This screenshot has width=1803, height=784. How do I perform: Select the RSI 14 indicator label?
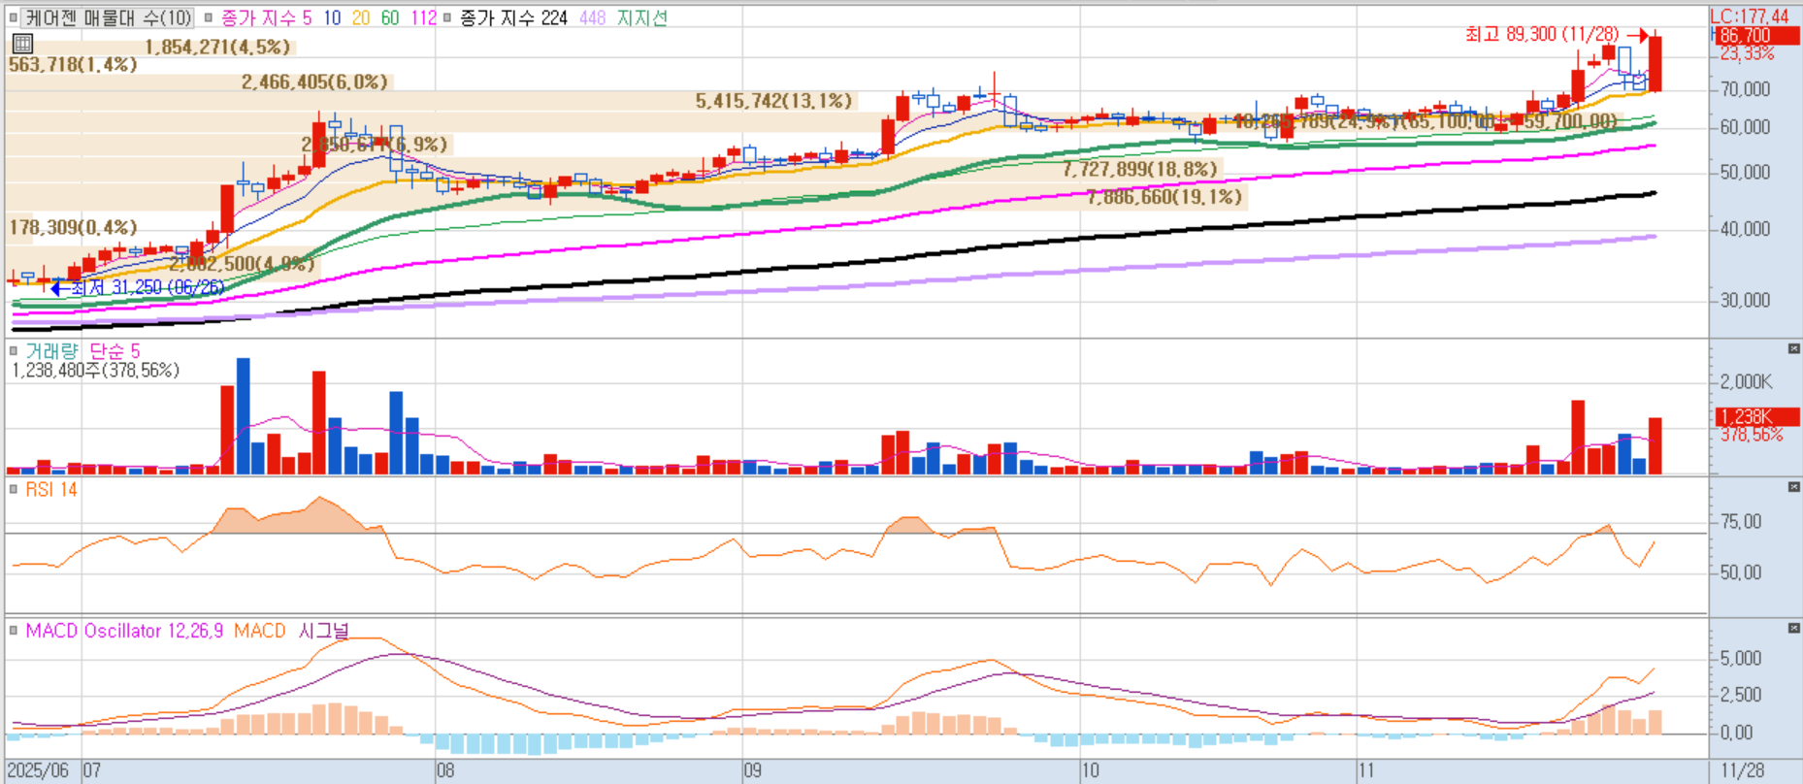[x=51, y=489]
